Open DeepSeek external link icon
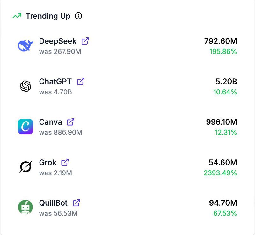This screenshot has height=235, width=255. 85,41
